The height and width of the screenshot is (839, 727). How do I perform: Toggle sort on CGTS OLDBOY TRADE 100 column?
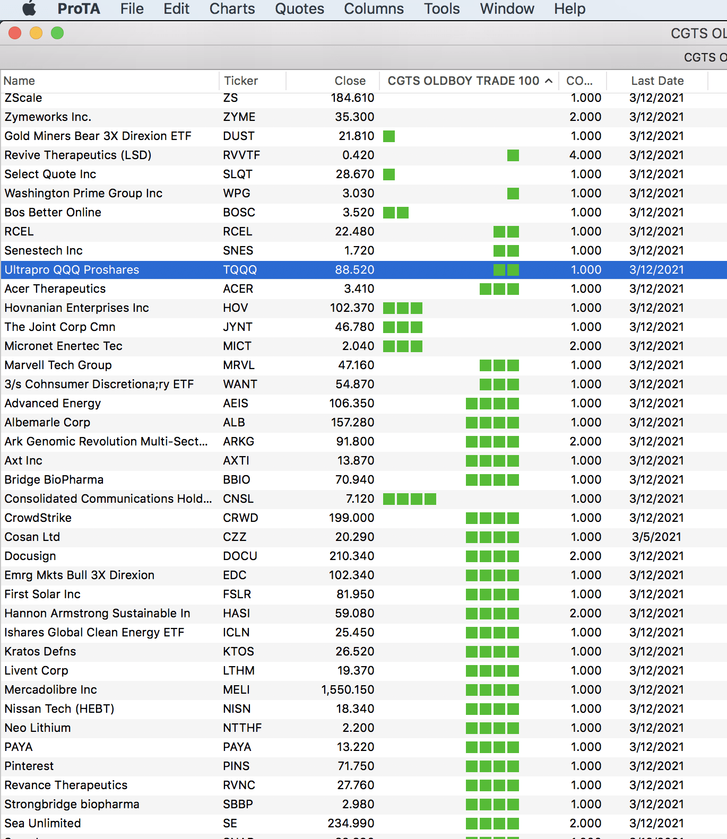pyautogui.click(x=463, y=81)
